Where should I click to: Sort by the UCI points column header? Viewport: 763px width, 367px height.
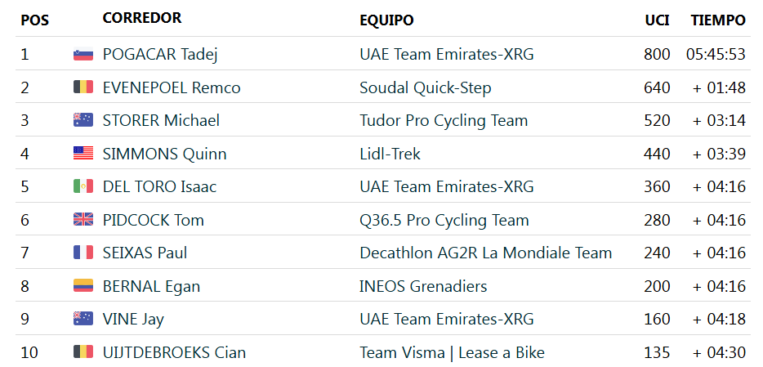click(x=657, y=20)
